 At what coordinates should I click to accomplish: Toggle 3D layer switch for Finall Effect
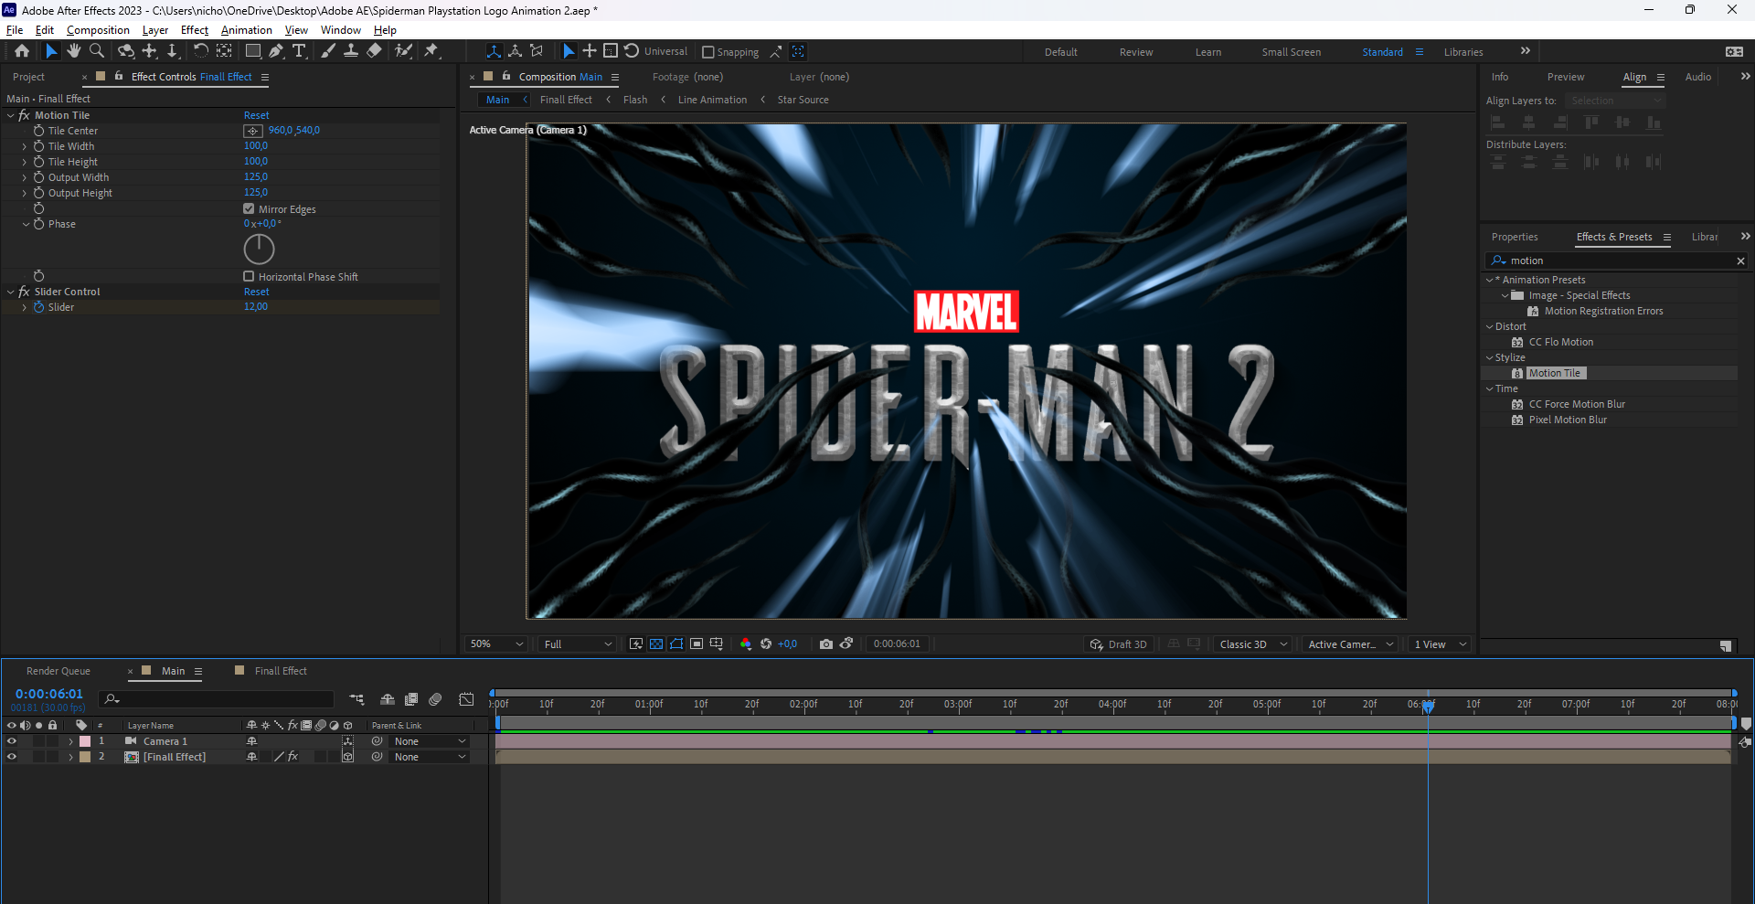[347, 757]
